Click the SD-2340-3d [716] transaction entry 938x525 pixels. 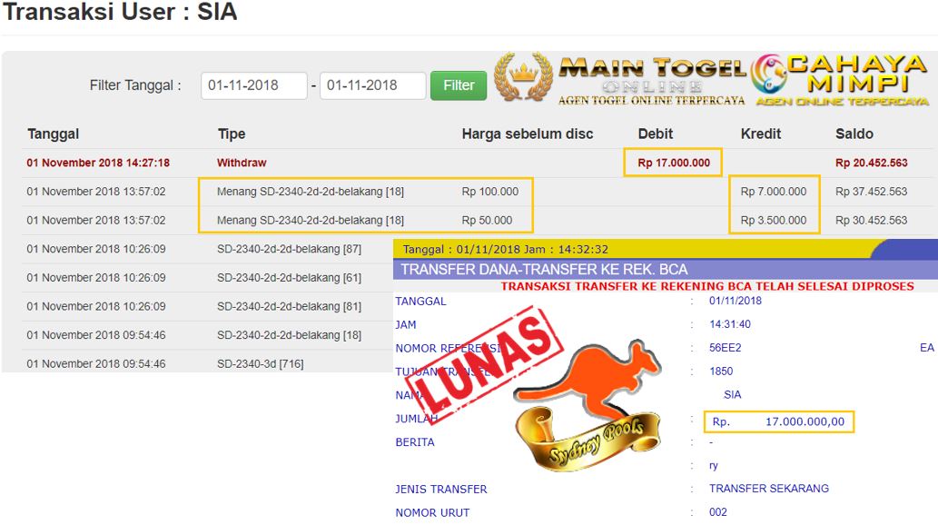click(x=261, y=364)
